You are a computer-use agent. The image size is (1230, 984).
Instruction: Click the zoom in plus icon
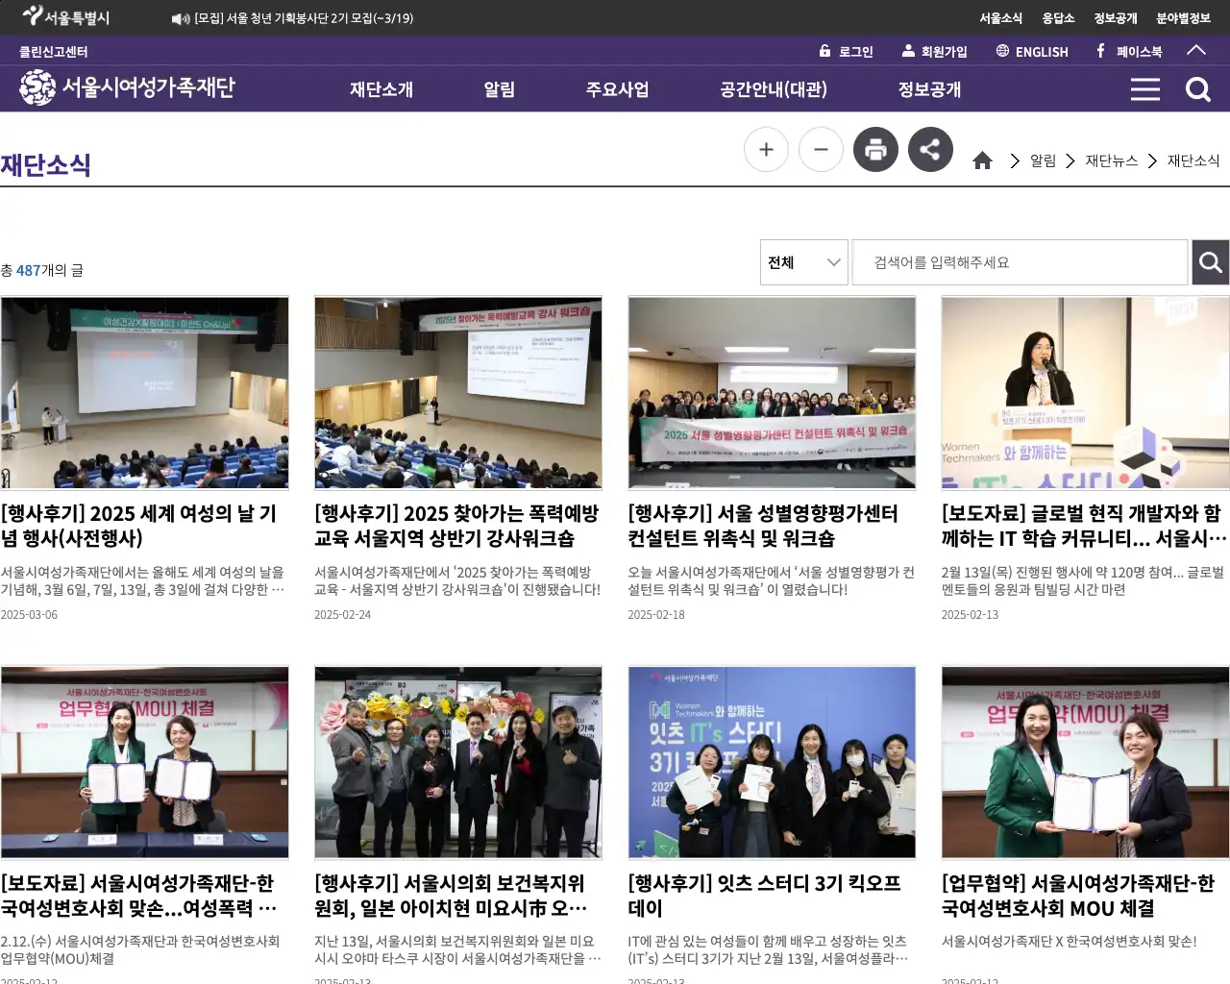tap(766, 150)
